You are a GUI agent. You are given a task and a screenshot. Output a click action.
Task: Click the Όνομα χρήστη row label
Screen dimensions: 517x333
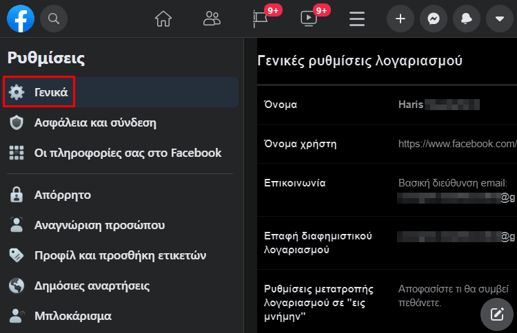(x=301, y=144)
